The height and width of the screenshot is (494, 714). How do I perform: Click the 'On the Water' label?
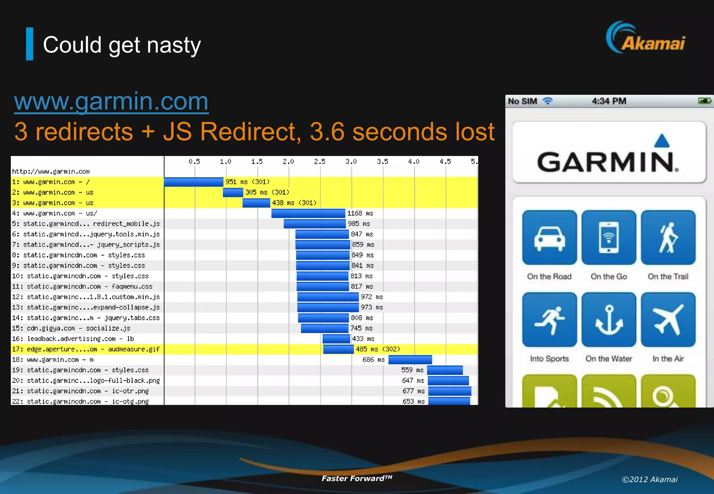tap(609, 358)
